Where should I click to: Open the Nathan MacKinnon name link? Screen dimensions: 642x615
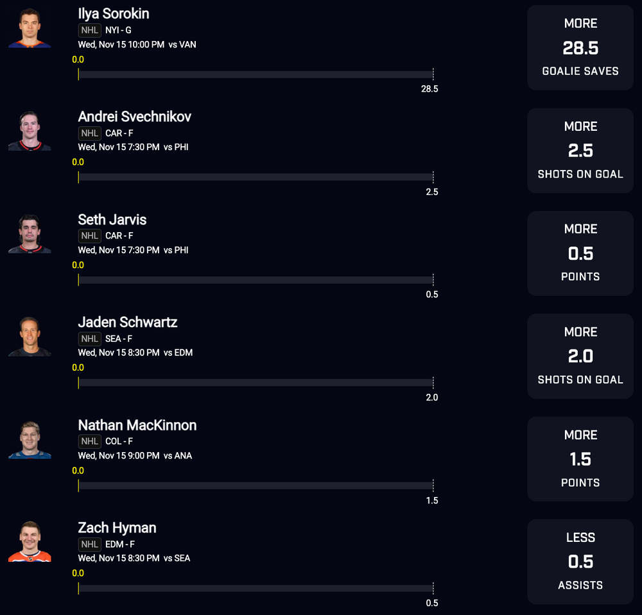tap(137, 425)
